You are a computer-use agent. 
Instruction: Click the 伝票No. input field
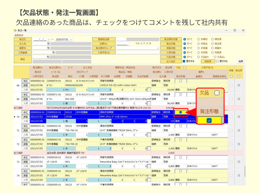(123, 44)
